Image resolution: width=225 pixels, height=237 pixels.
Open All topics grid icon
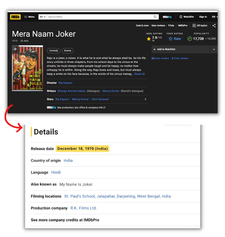[x=194, y=25]
